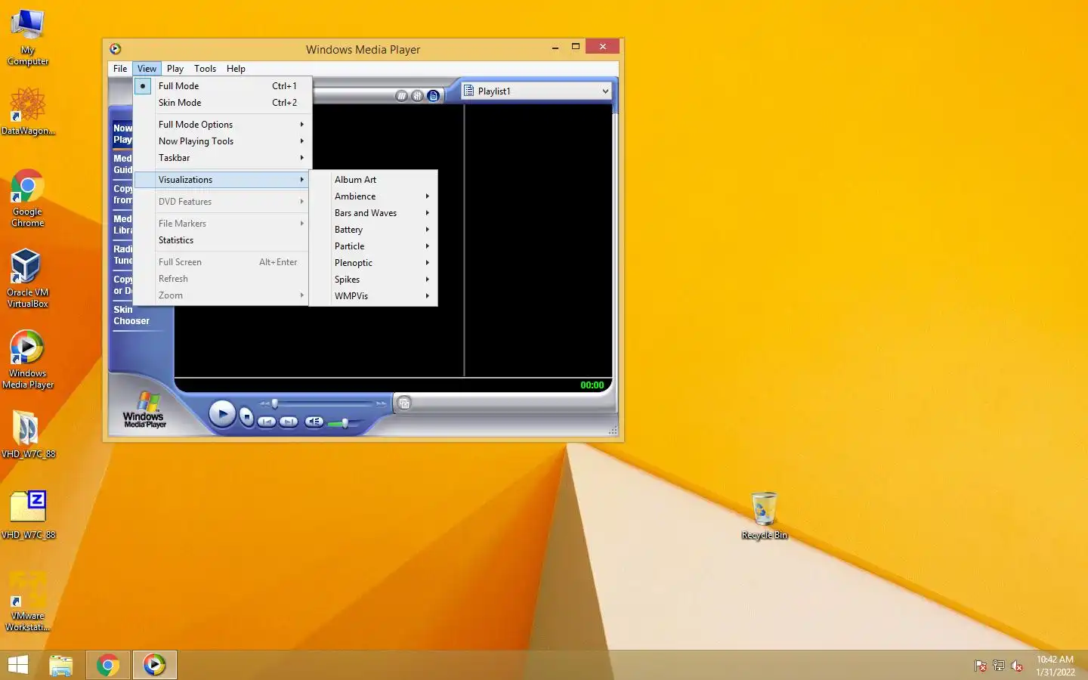Select the VHD_W7C_88 zip folder icon
Image resolution: width=1088 pixels, height=680 pixels.
[x=28, y=514]
